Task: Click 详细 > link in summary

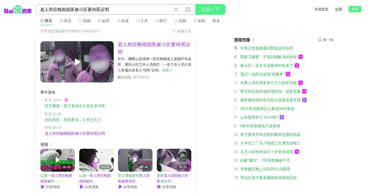Action: [167, 70]
